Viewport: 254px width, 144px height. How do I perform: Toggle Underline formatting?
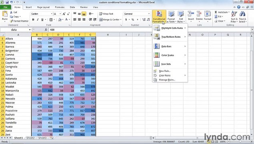pos(42,20)
